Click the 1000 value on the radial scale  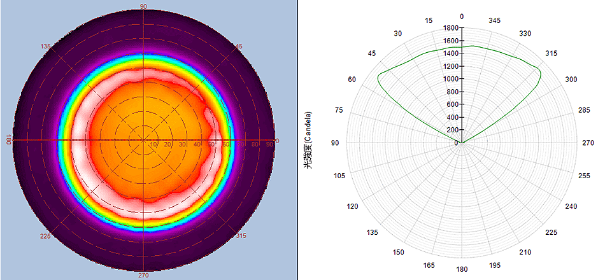click(451, 79)
